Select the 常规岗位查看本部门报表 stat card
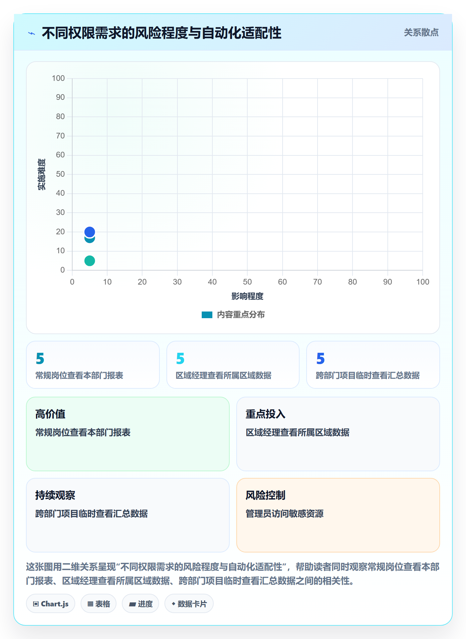466x639 pixels. click(93, 365)
